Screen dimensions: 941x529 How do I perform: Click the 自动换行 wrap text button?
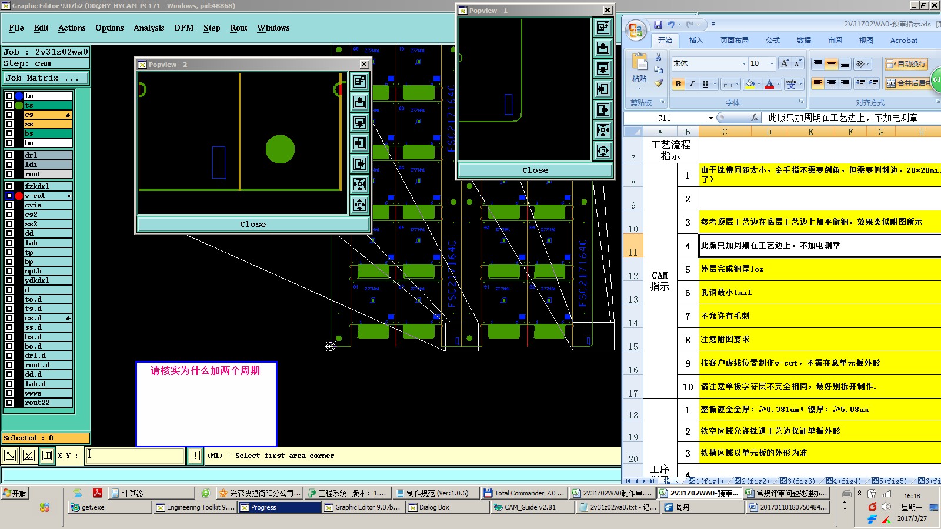coord(906,63)
